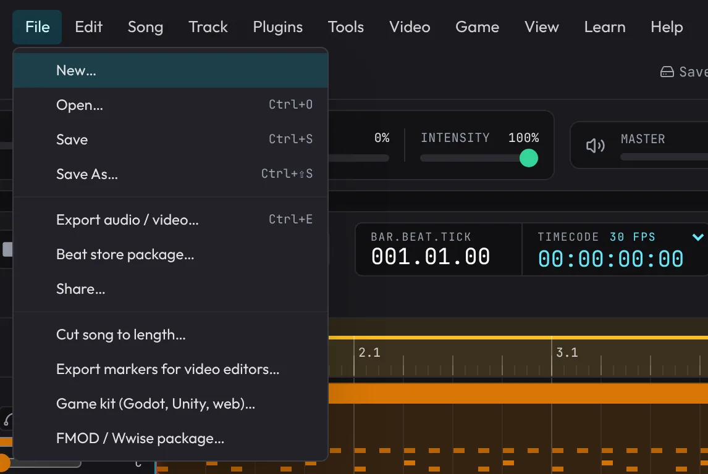Open the Plugins menu

(x=277, y=27)
